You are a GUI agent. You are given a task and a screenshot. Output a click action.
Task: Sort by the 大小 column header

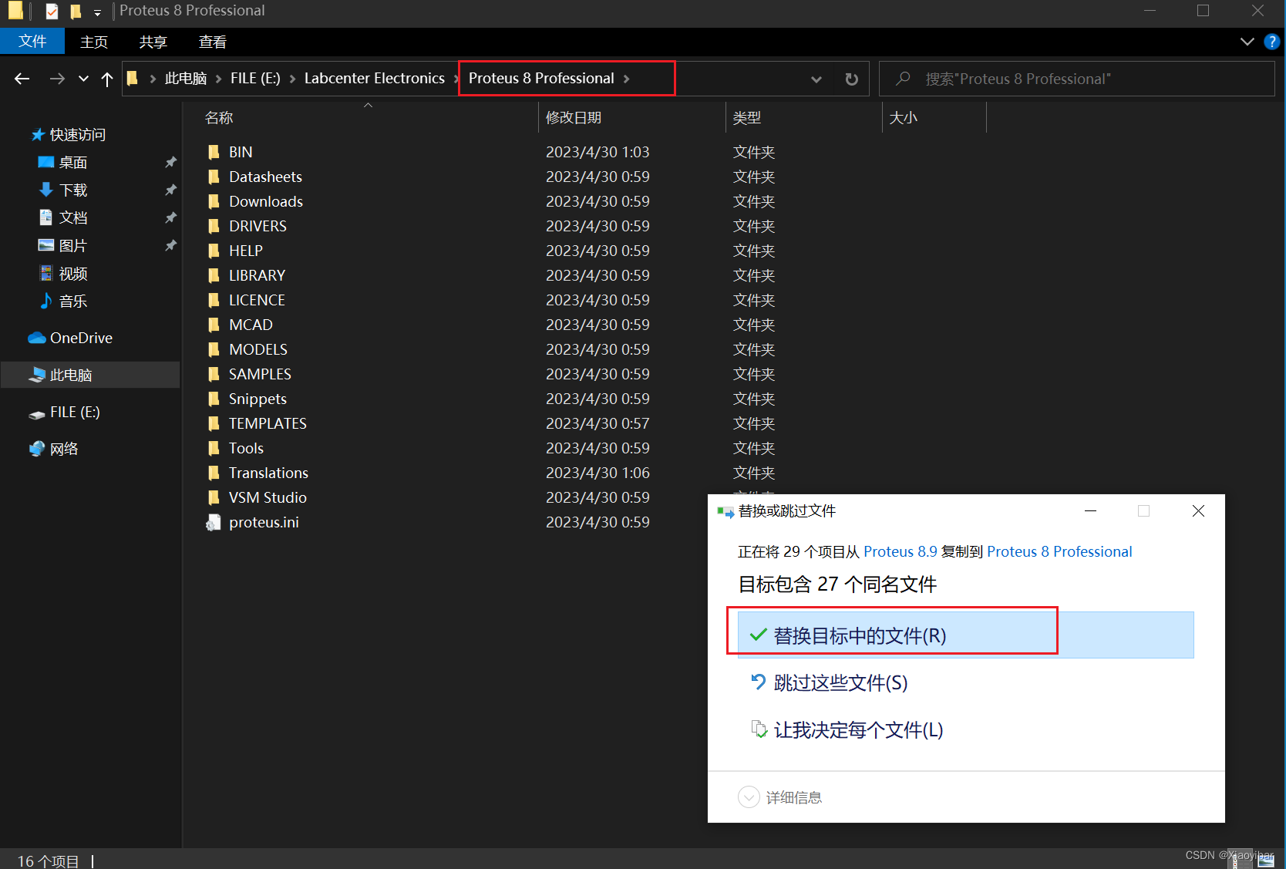pos(904,117)
